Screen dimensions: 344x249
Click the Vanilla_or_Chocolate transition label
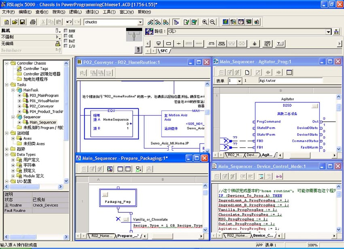tap(150, 219)
